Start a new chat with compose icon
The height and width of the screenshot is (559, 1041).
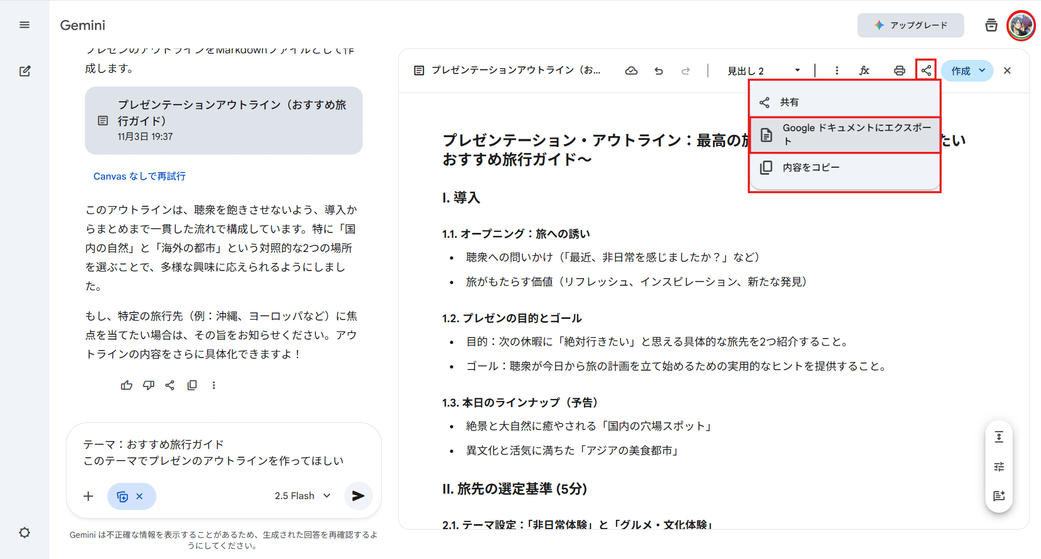click(x=25, y=71)
